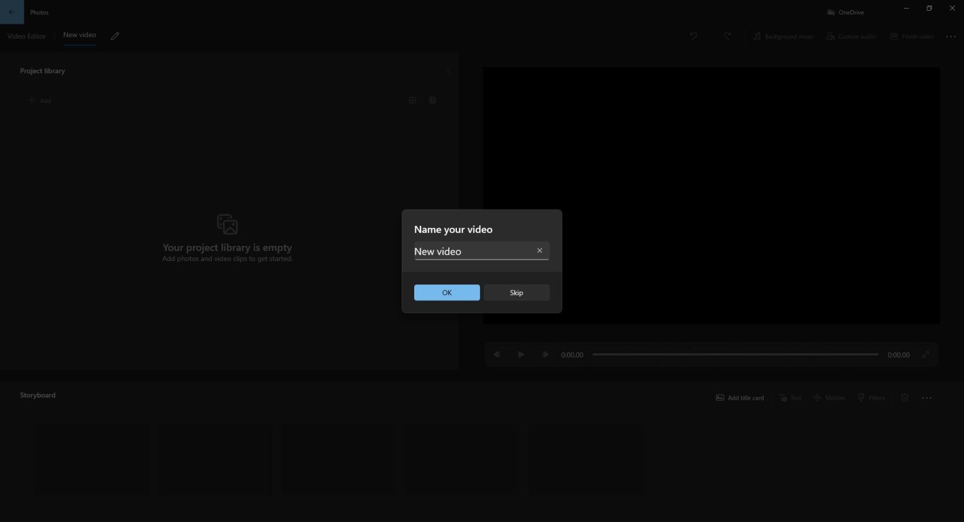Image resolution: width=964 pixels, height=522 pixels.
Task: Play the video preview
Action: (521, 354)
